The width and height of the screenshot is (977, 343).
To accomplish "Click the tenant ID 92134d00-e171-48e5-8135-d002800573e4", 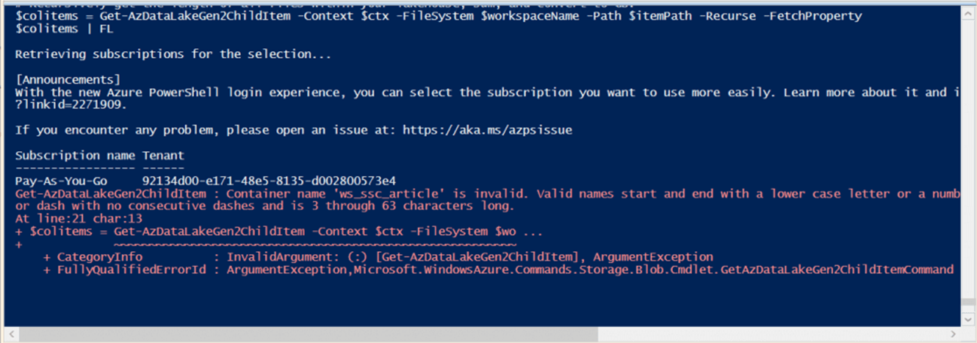I will tap(269, 181).
